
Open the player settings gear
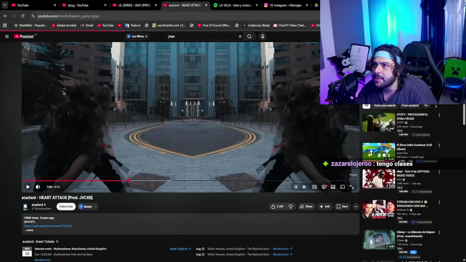click(324, 187)
